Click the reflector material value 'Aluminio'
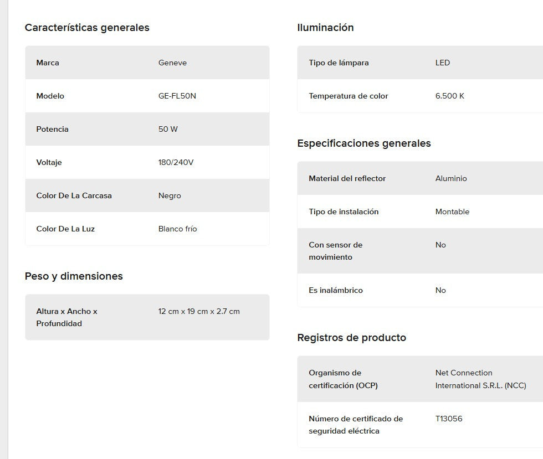The image size is (543, 459). pos(451,178)
